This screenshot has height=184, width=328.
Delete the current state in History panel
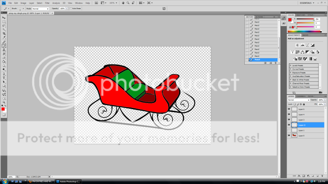tap(276, 63)
